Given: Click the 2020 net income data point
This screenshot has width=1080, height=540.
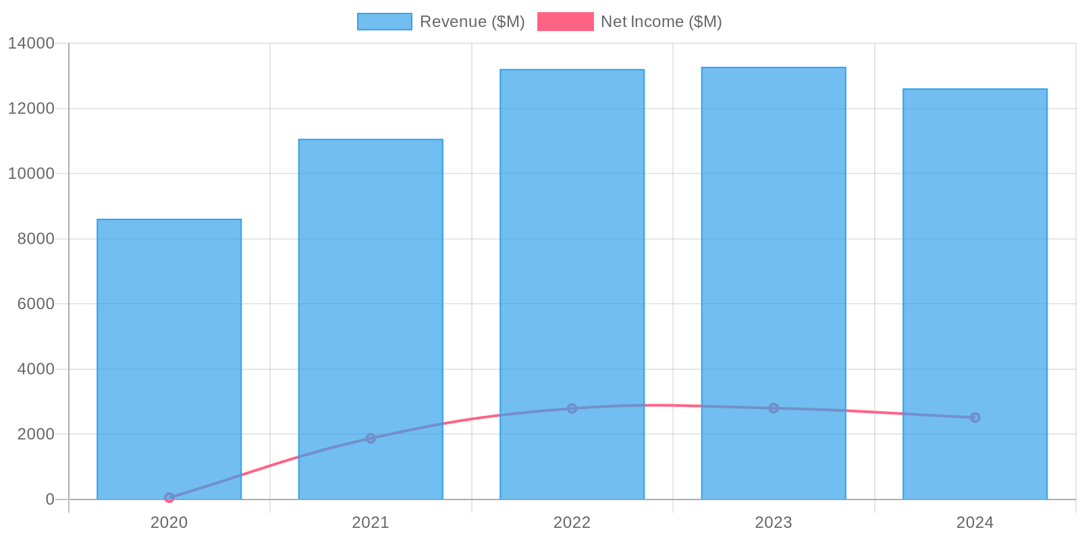Looking at the screenshot, I should pos(169,497).
